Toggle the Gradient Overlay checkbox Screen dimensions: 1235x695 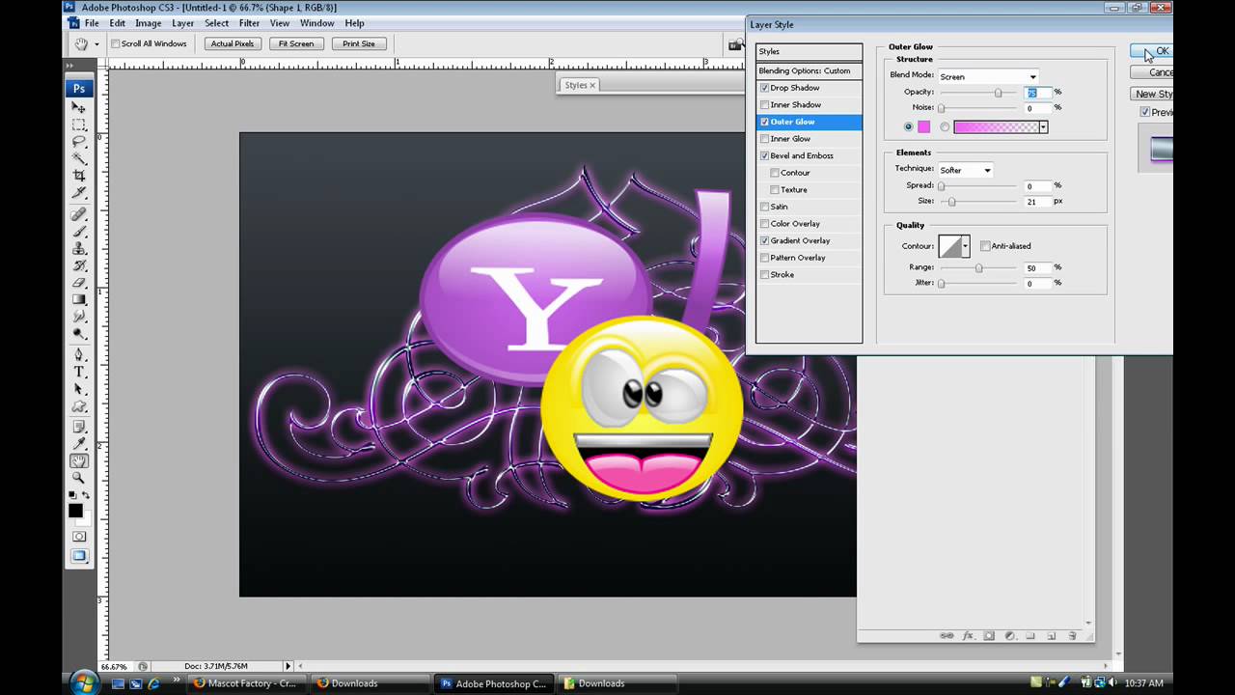[x=765, y=241]
